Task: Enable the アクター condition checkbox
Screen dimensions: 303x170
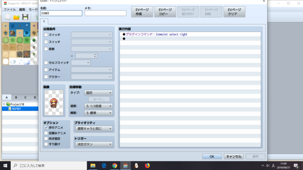Action: 46,76
